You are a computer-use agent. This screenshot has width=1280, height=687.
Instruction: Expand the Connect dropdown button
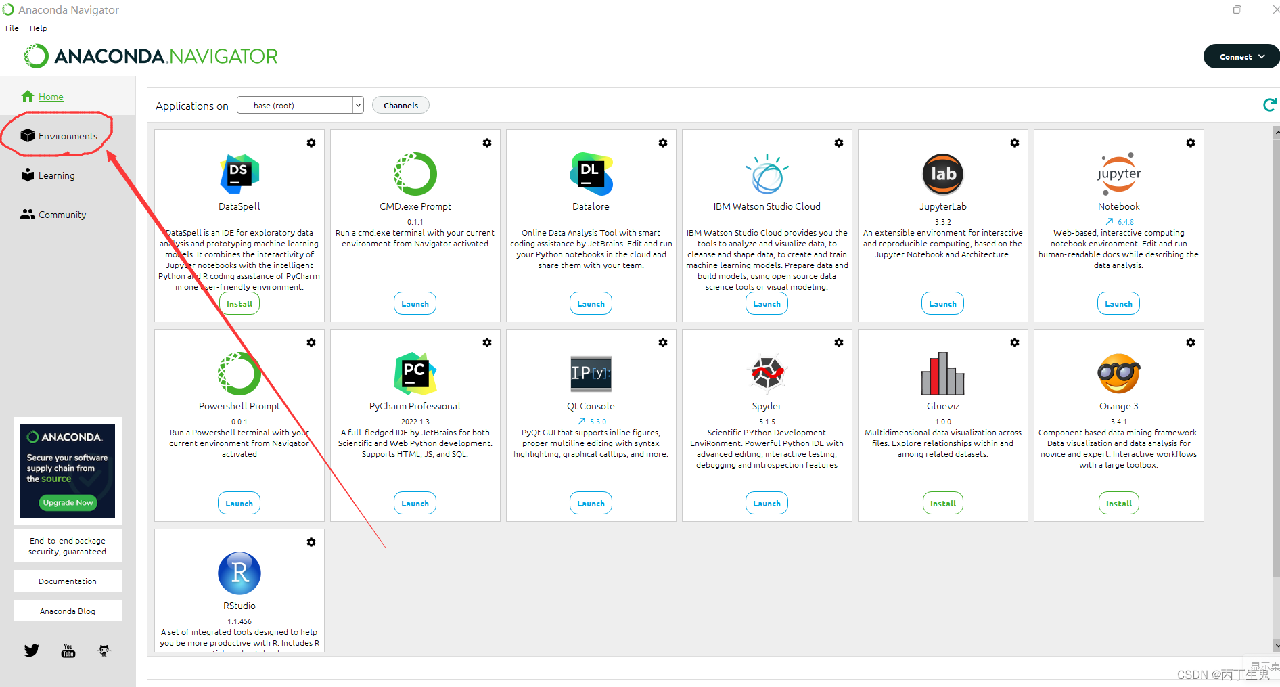click(x=1241, y=56)
